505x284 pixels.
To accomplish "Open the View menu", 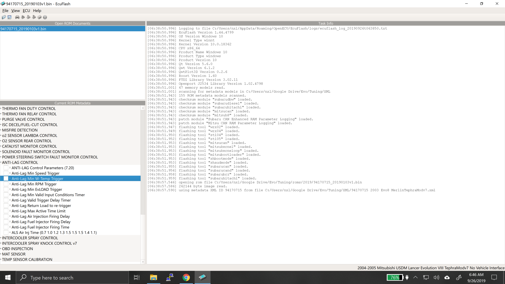I will pos(15,11).
